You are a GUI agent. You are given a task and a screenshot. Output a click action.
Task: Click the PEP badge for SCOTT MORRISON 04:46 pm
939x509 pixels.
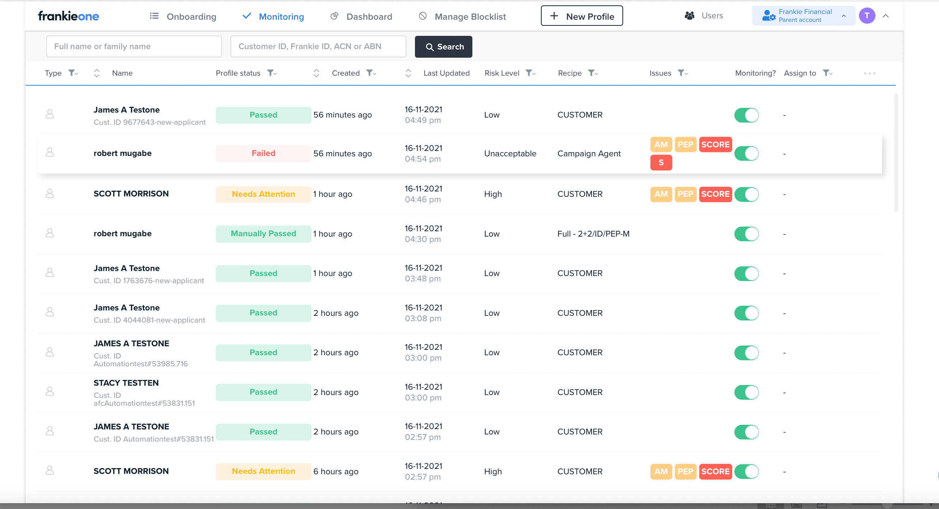[x=685, y=194]
